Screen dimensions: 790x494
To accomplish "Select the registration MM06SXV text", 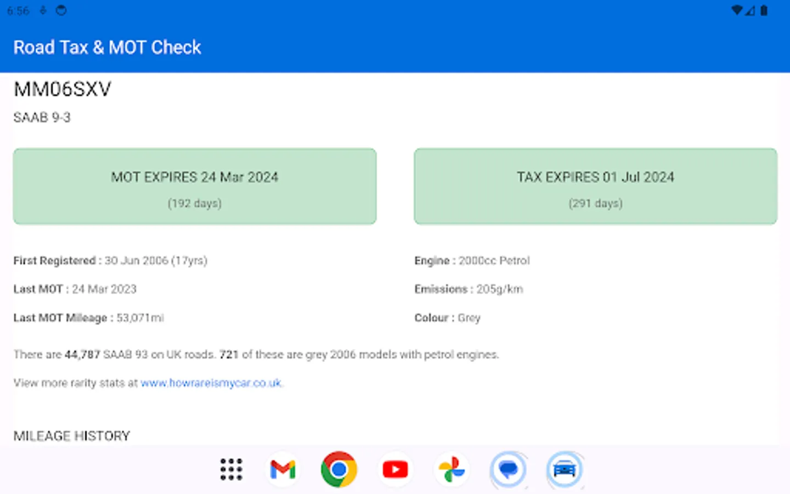I will (x=63, y=89).
